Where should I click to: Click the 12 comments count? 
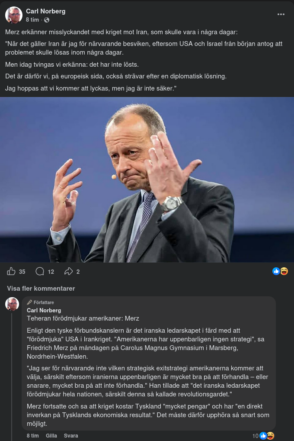pyautogui.click(x=51, y=272)
